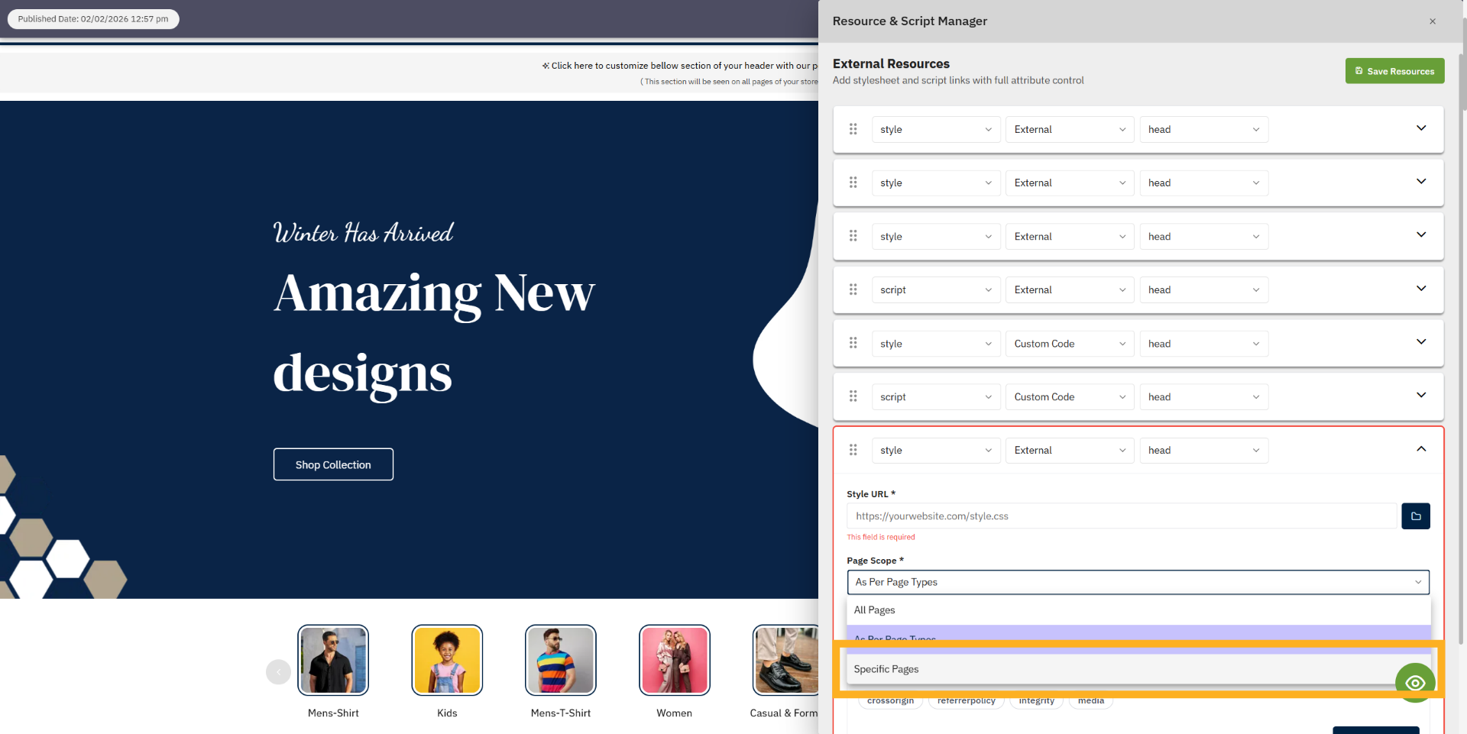Click the green eye preview icon
The height and width of the screenshot is (734, 1467).
tap(1414, 682)
